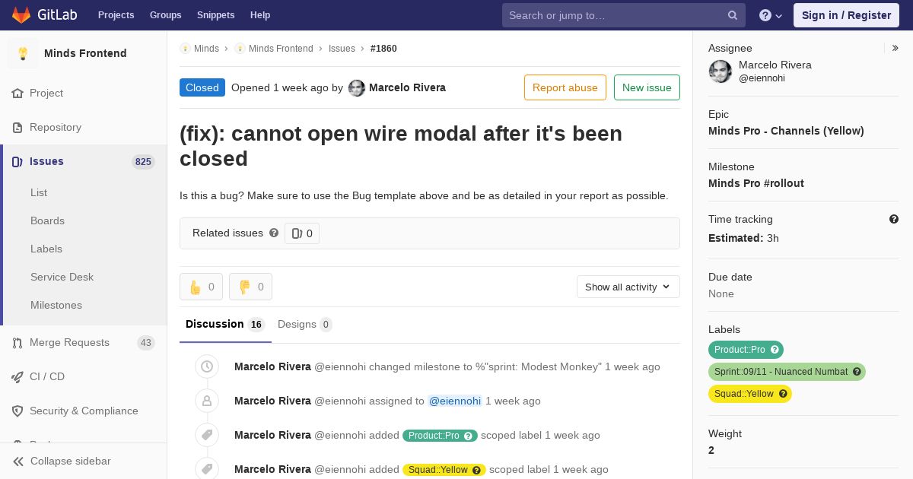Click the Minds Pro #rollout milestone link

click(756, 183)
